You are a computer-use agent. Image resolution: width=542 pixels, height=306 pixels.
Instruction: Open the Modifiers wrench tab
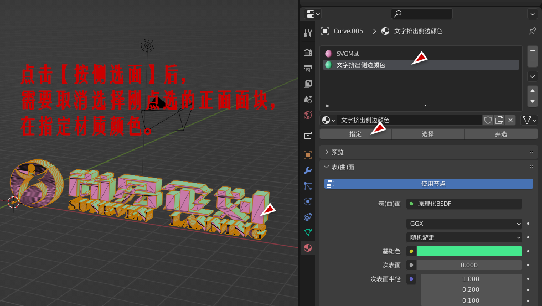coord(308,170)
